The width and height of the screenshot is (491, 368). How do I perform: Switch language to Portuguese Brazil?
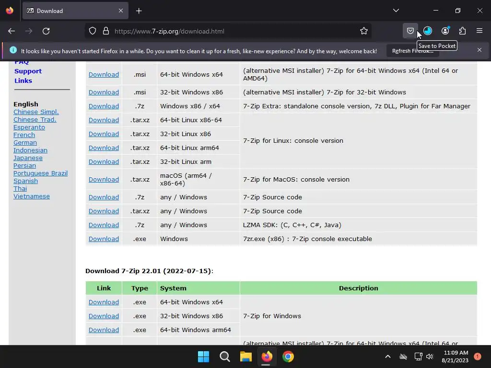tap(40, 173)
